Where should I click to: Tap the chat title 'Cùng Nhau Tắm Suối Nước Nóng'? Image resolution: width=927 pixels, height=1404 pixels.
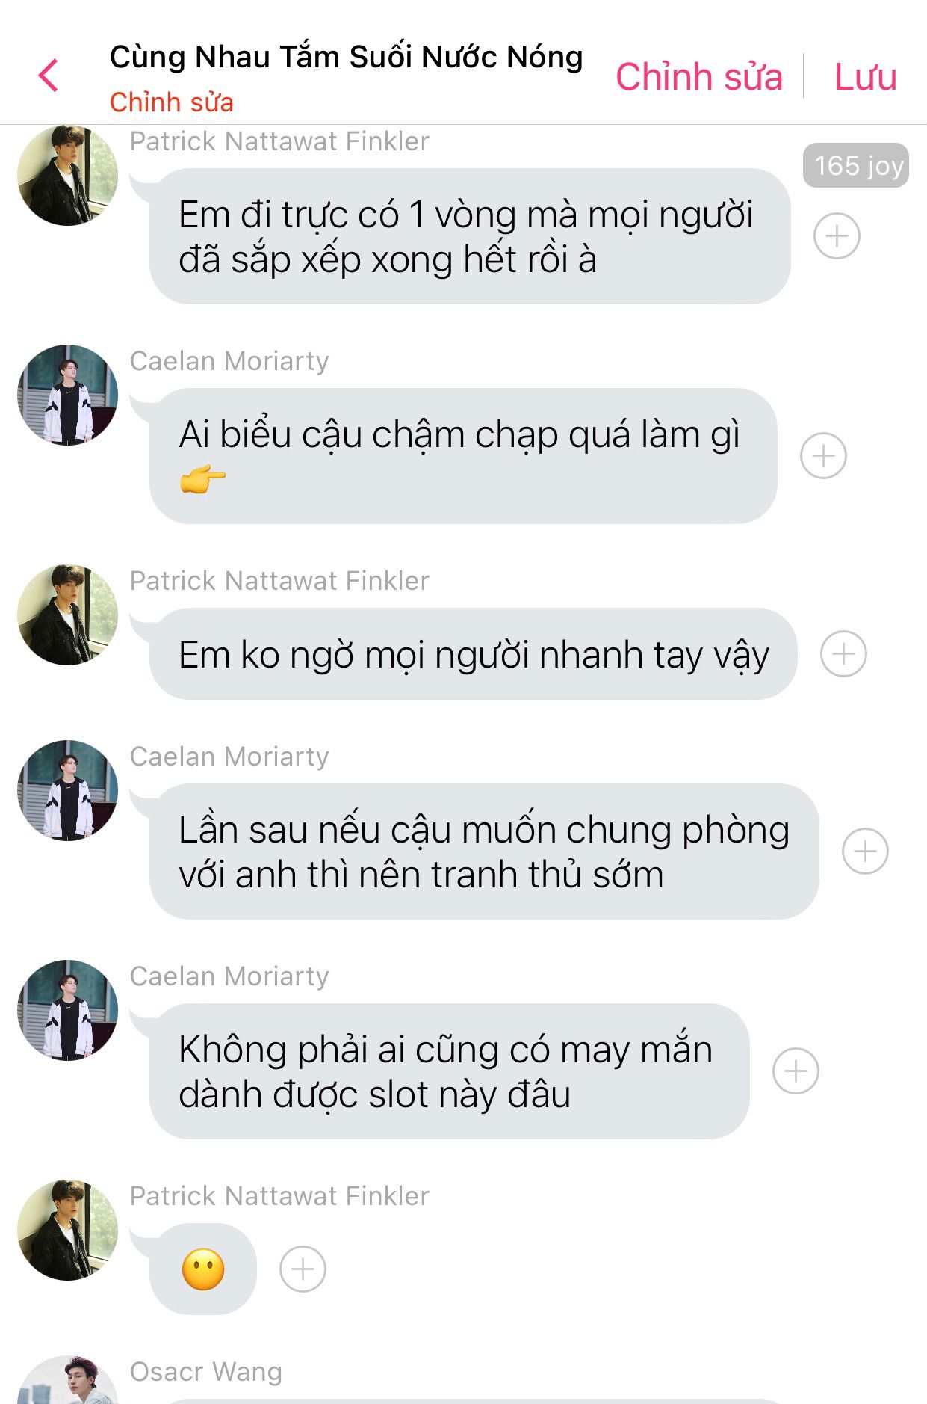click(347, 57)
